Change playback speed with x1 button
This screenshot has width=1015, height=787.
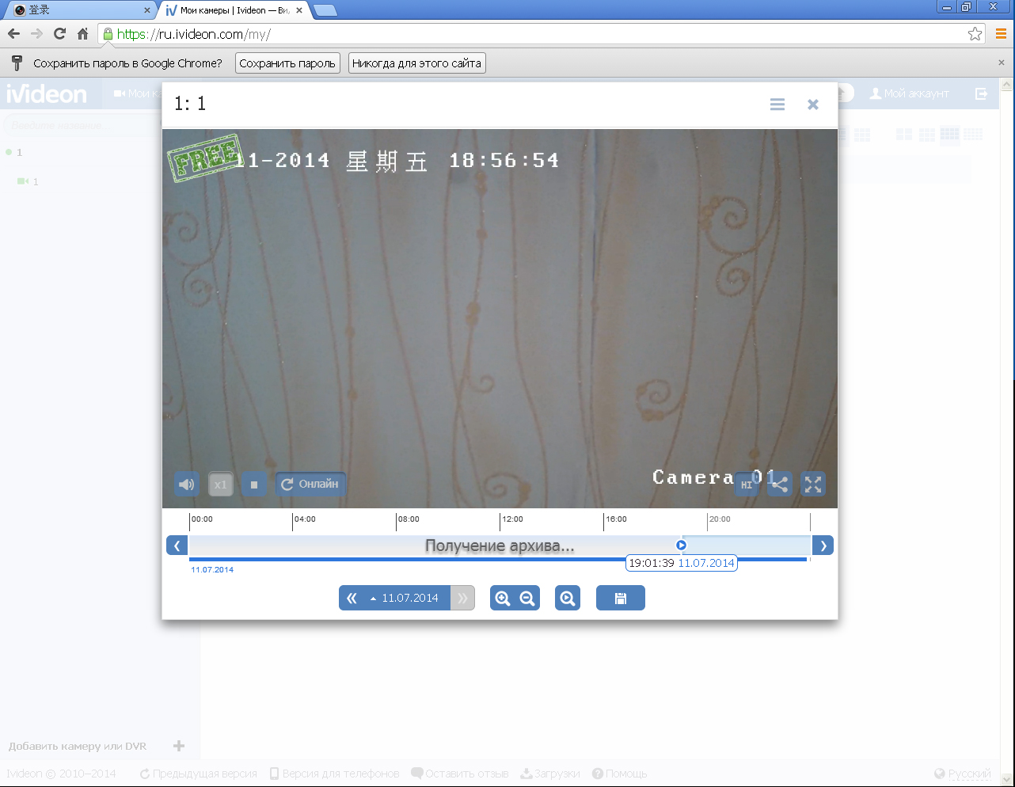pyautogui.click(x=220, y=484)
